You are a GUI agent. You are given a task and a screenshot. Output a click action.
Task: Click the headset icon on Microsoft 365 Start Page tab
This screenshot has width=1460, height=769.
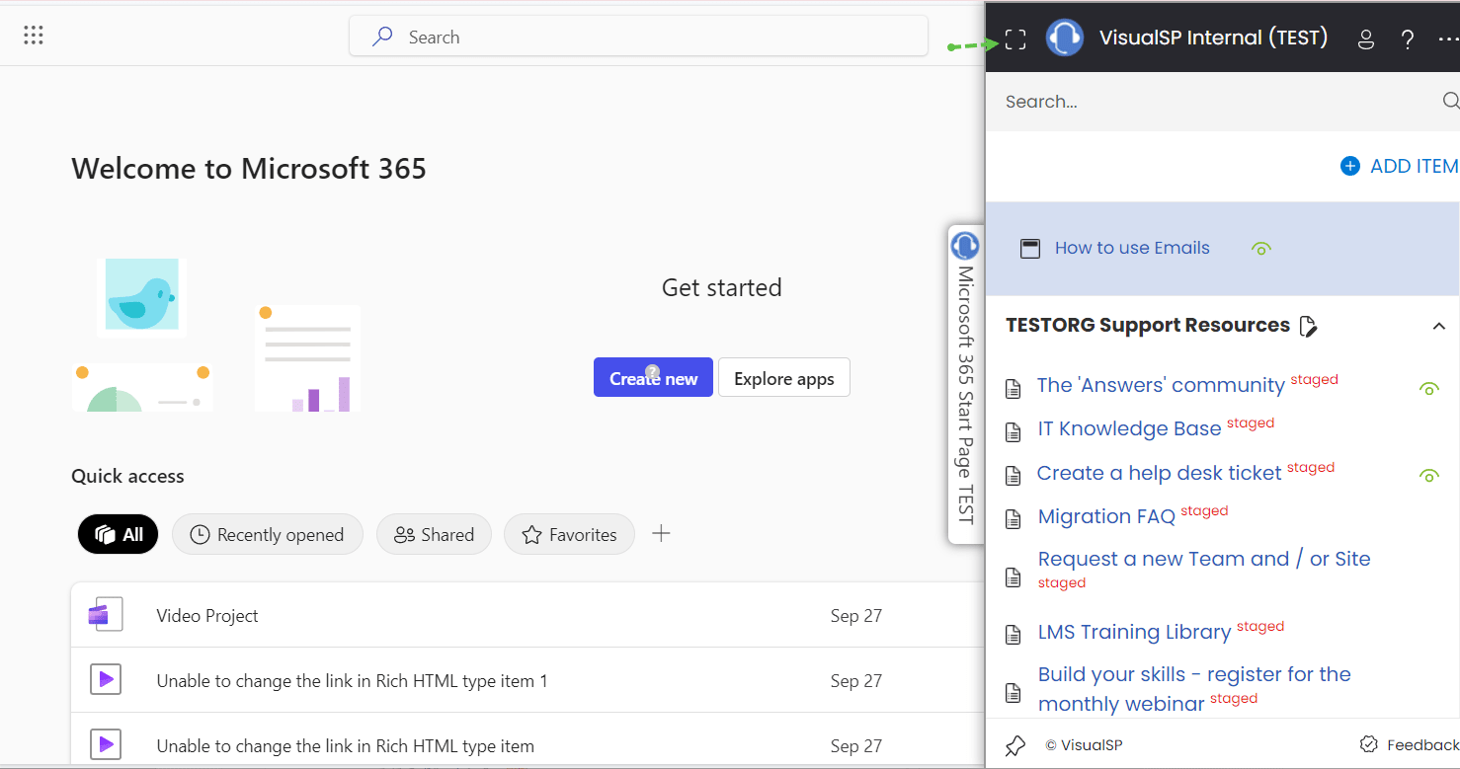coord(964,246)
